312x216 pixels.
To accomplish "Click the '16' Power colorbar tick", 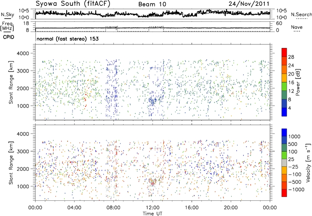I will coord(291,83).
